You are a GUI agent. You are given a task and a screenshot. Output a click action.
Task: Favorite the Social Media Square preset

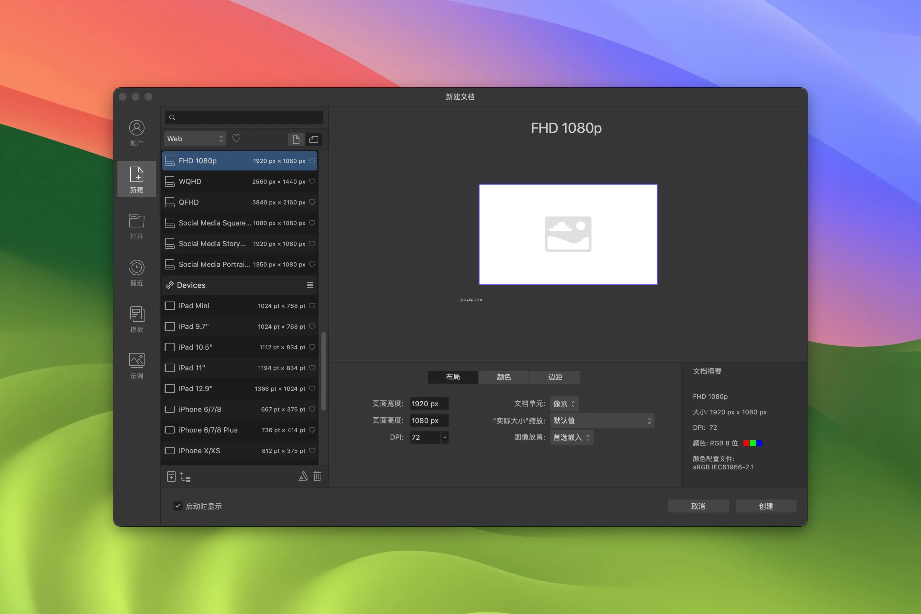coord(312,223)
